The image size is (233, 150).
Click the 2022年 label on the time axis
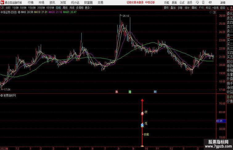coord(4,148)
